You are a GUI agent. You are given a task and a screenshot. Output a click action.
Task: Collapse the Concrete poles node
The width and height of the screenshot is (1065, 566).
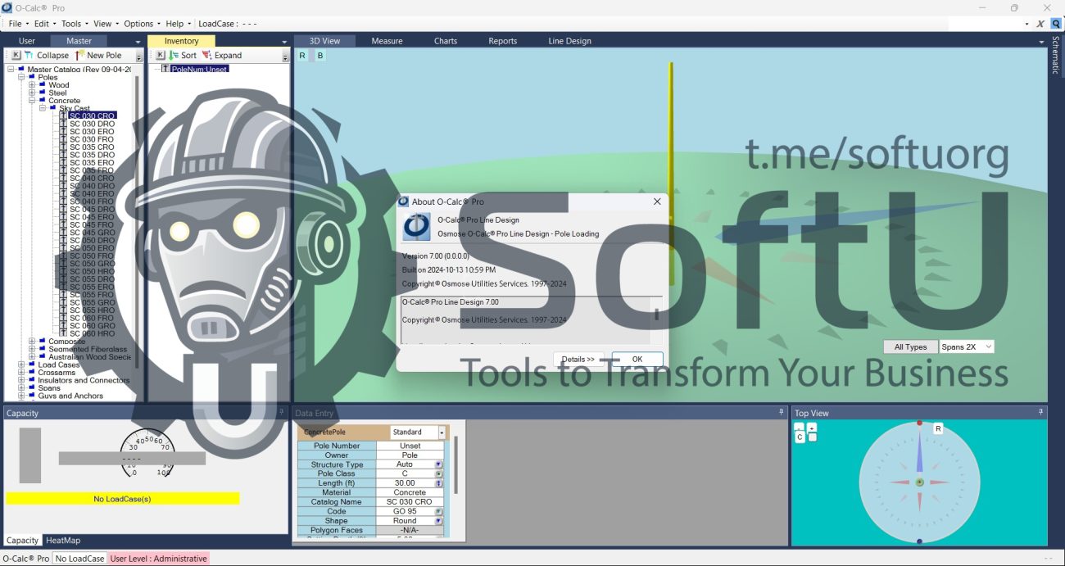pyautogui.click(x=32, y=101)
